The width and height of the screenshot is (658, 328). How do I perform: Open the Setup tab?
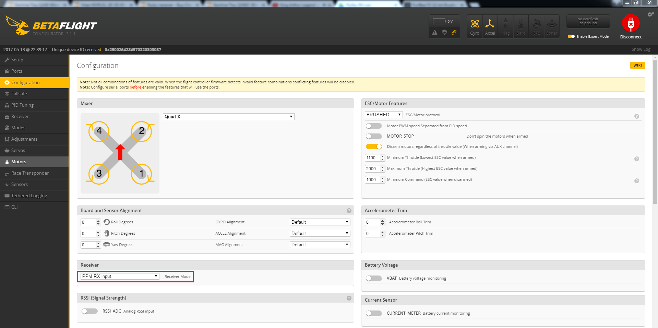tap(34, 60)
